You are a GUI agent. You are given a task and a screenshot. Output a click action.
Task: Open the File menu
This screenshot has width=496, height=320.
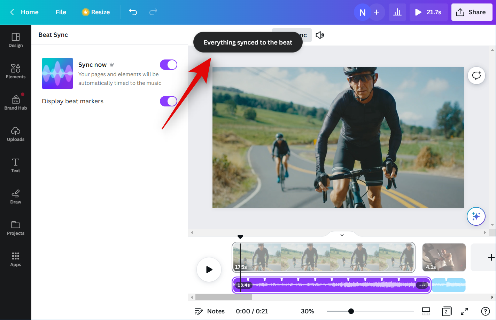(61, 12)
